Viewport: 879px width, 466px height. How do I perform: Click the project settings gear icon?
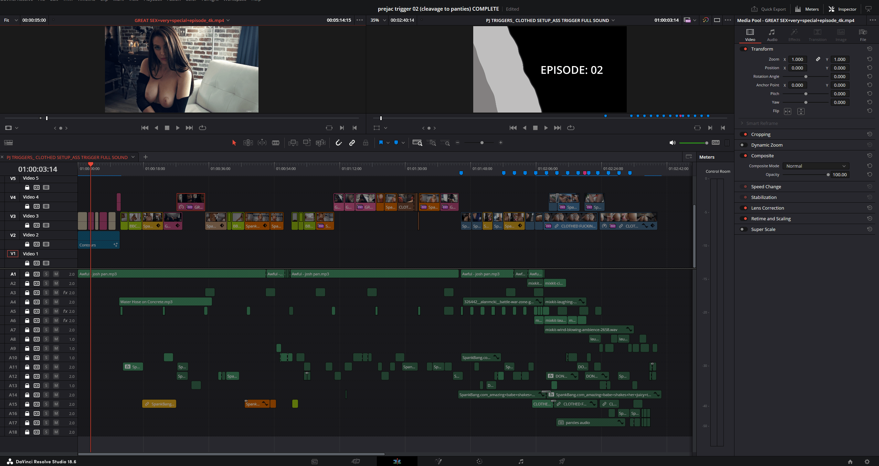tap(867, 462)
